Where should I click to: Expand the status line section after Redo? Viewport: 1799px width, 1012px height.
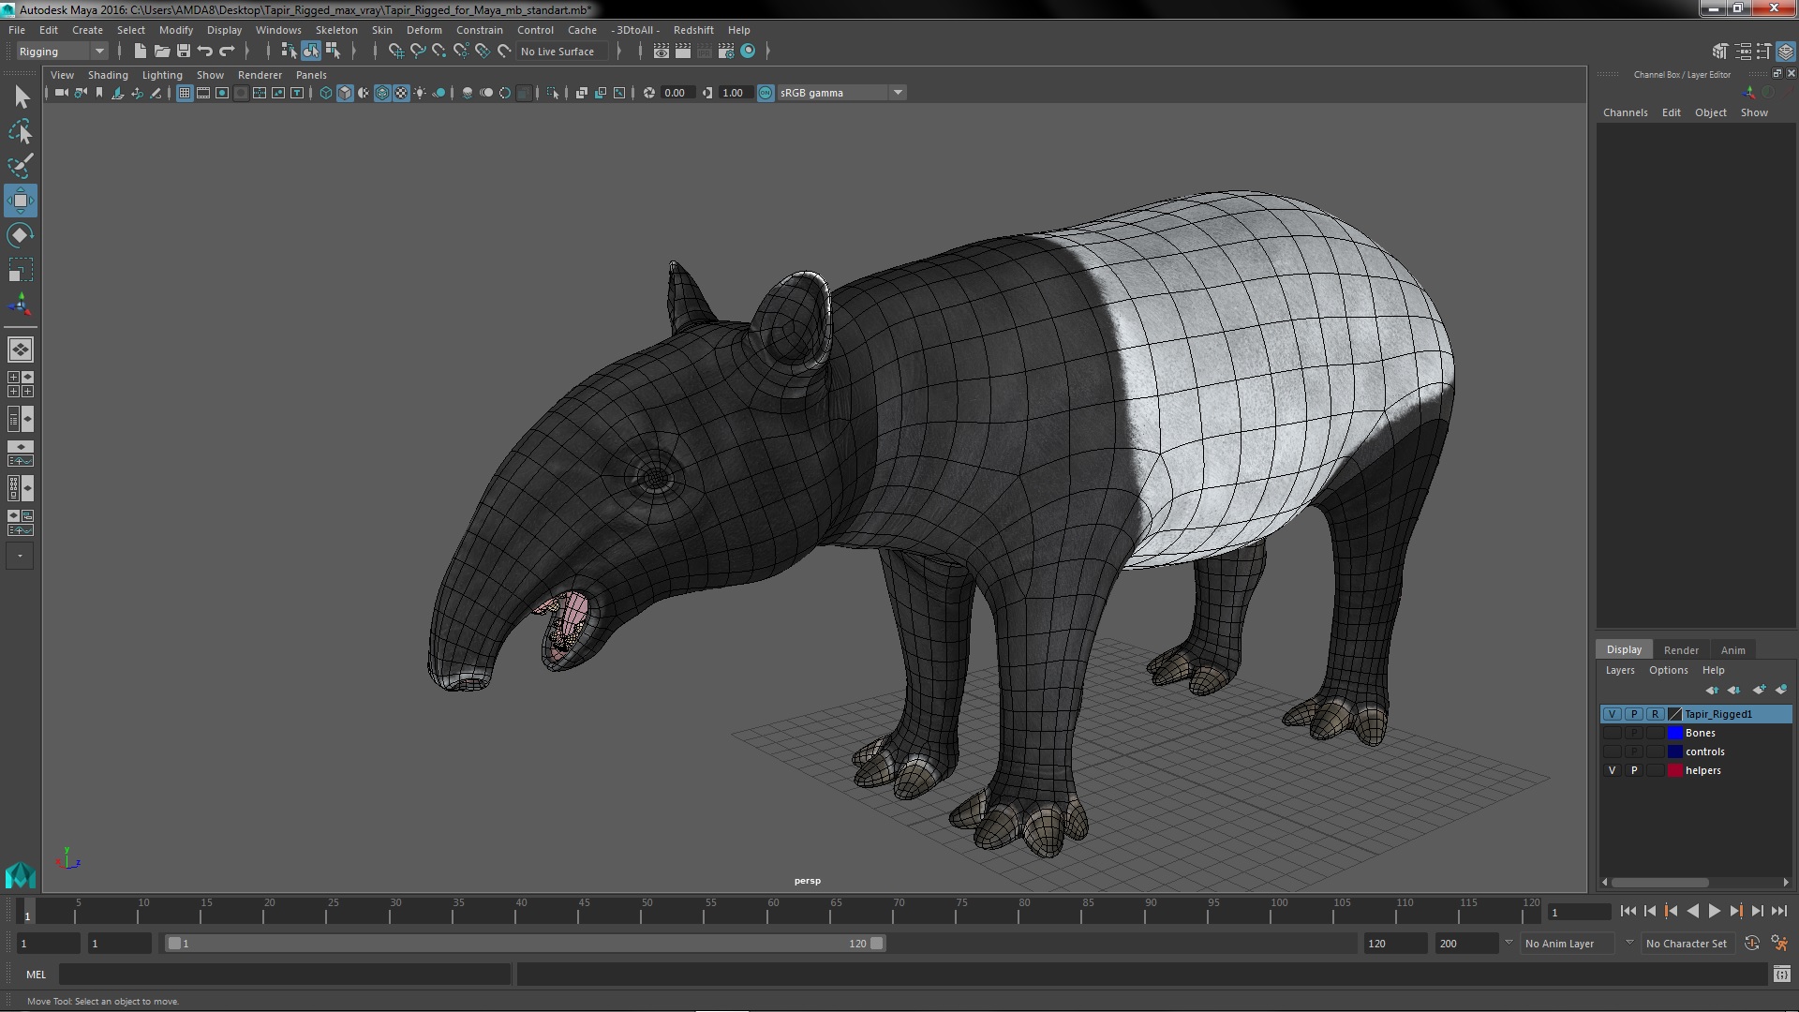[x=247, y=52]
